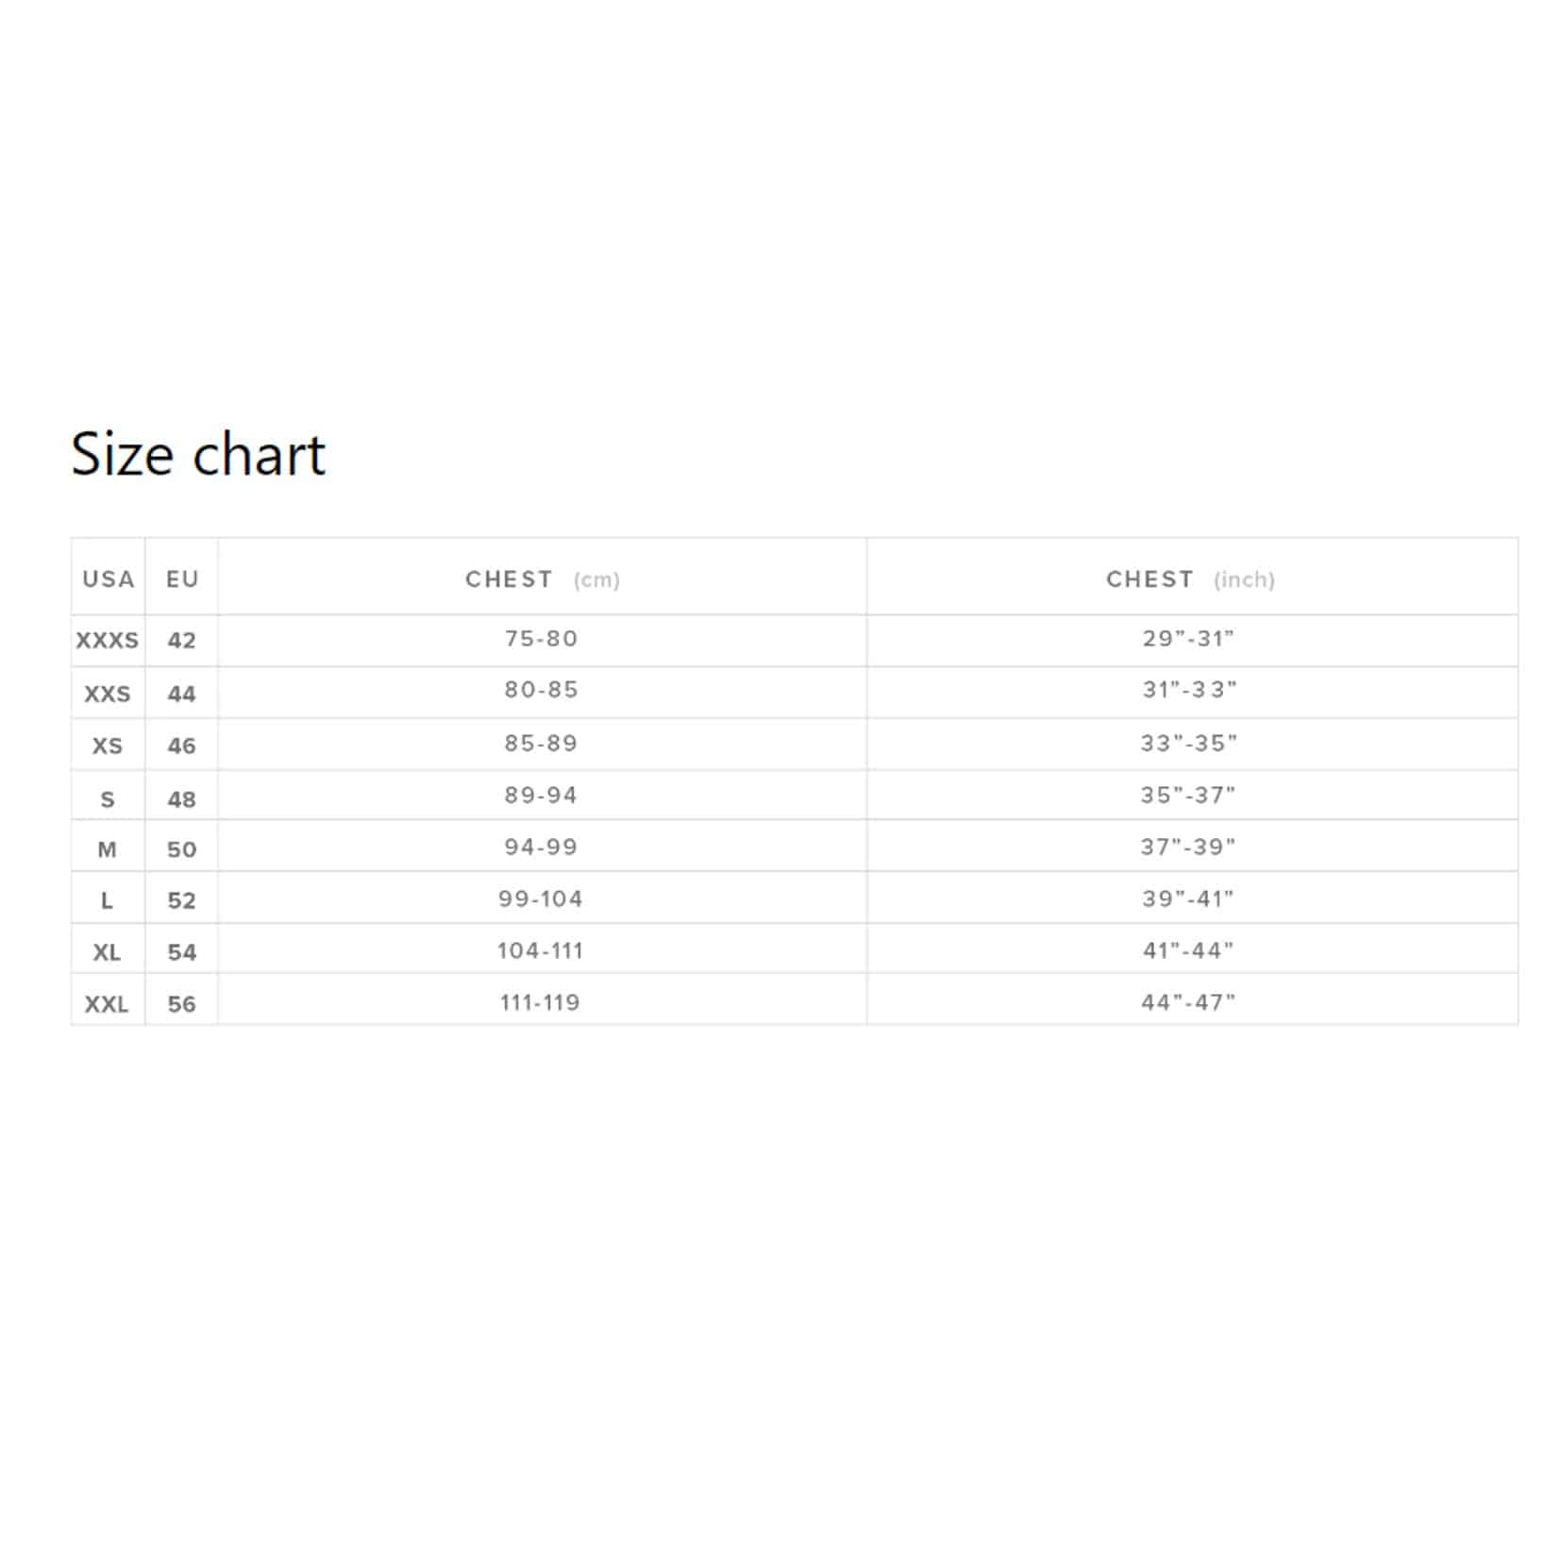Select the XL size cell
This screenshot has width=1560, height=1561.
click(x=107, y=952)
